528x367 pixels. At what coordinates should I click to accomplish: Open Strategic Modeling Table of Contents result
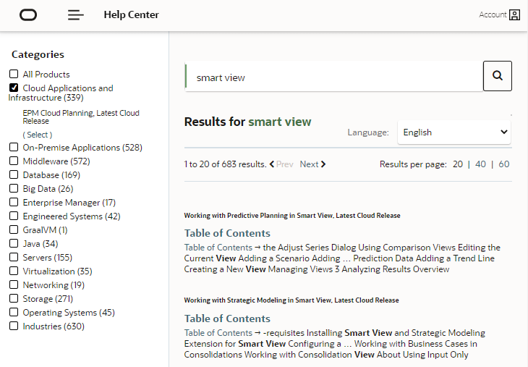(x=227, y=319)
